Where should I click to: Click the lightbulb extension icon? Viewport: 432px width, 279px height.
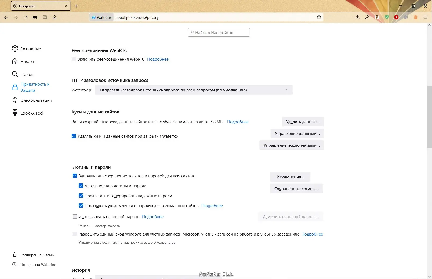tap(377, 17)
